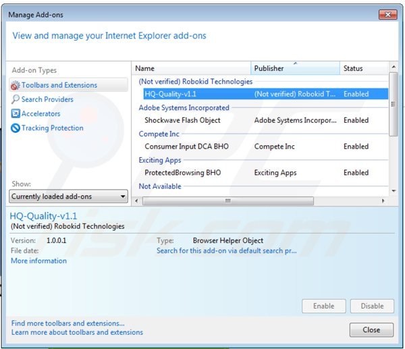
Task: Click the Search Providers magnifier icon
Action: [x=16, y=99]
